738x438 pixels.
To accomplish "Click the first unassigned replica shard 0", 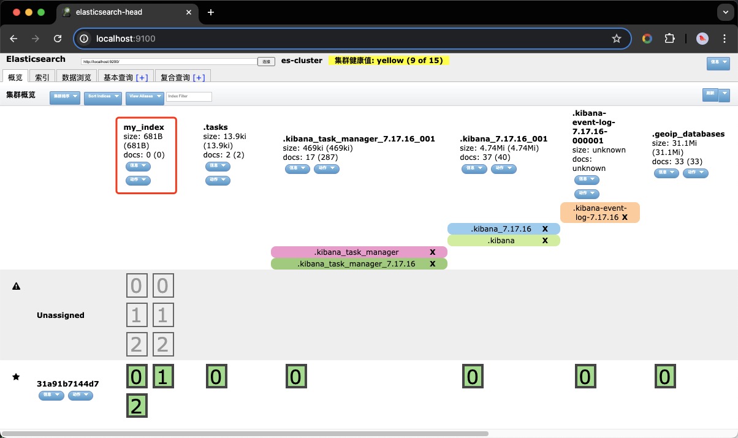I will tap(136, 285).
